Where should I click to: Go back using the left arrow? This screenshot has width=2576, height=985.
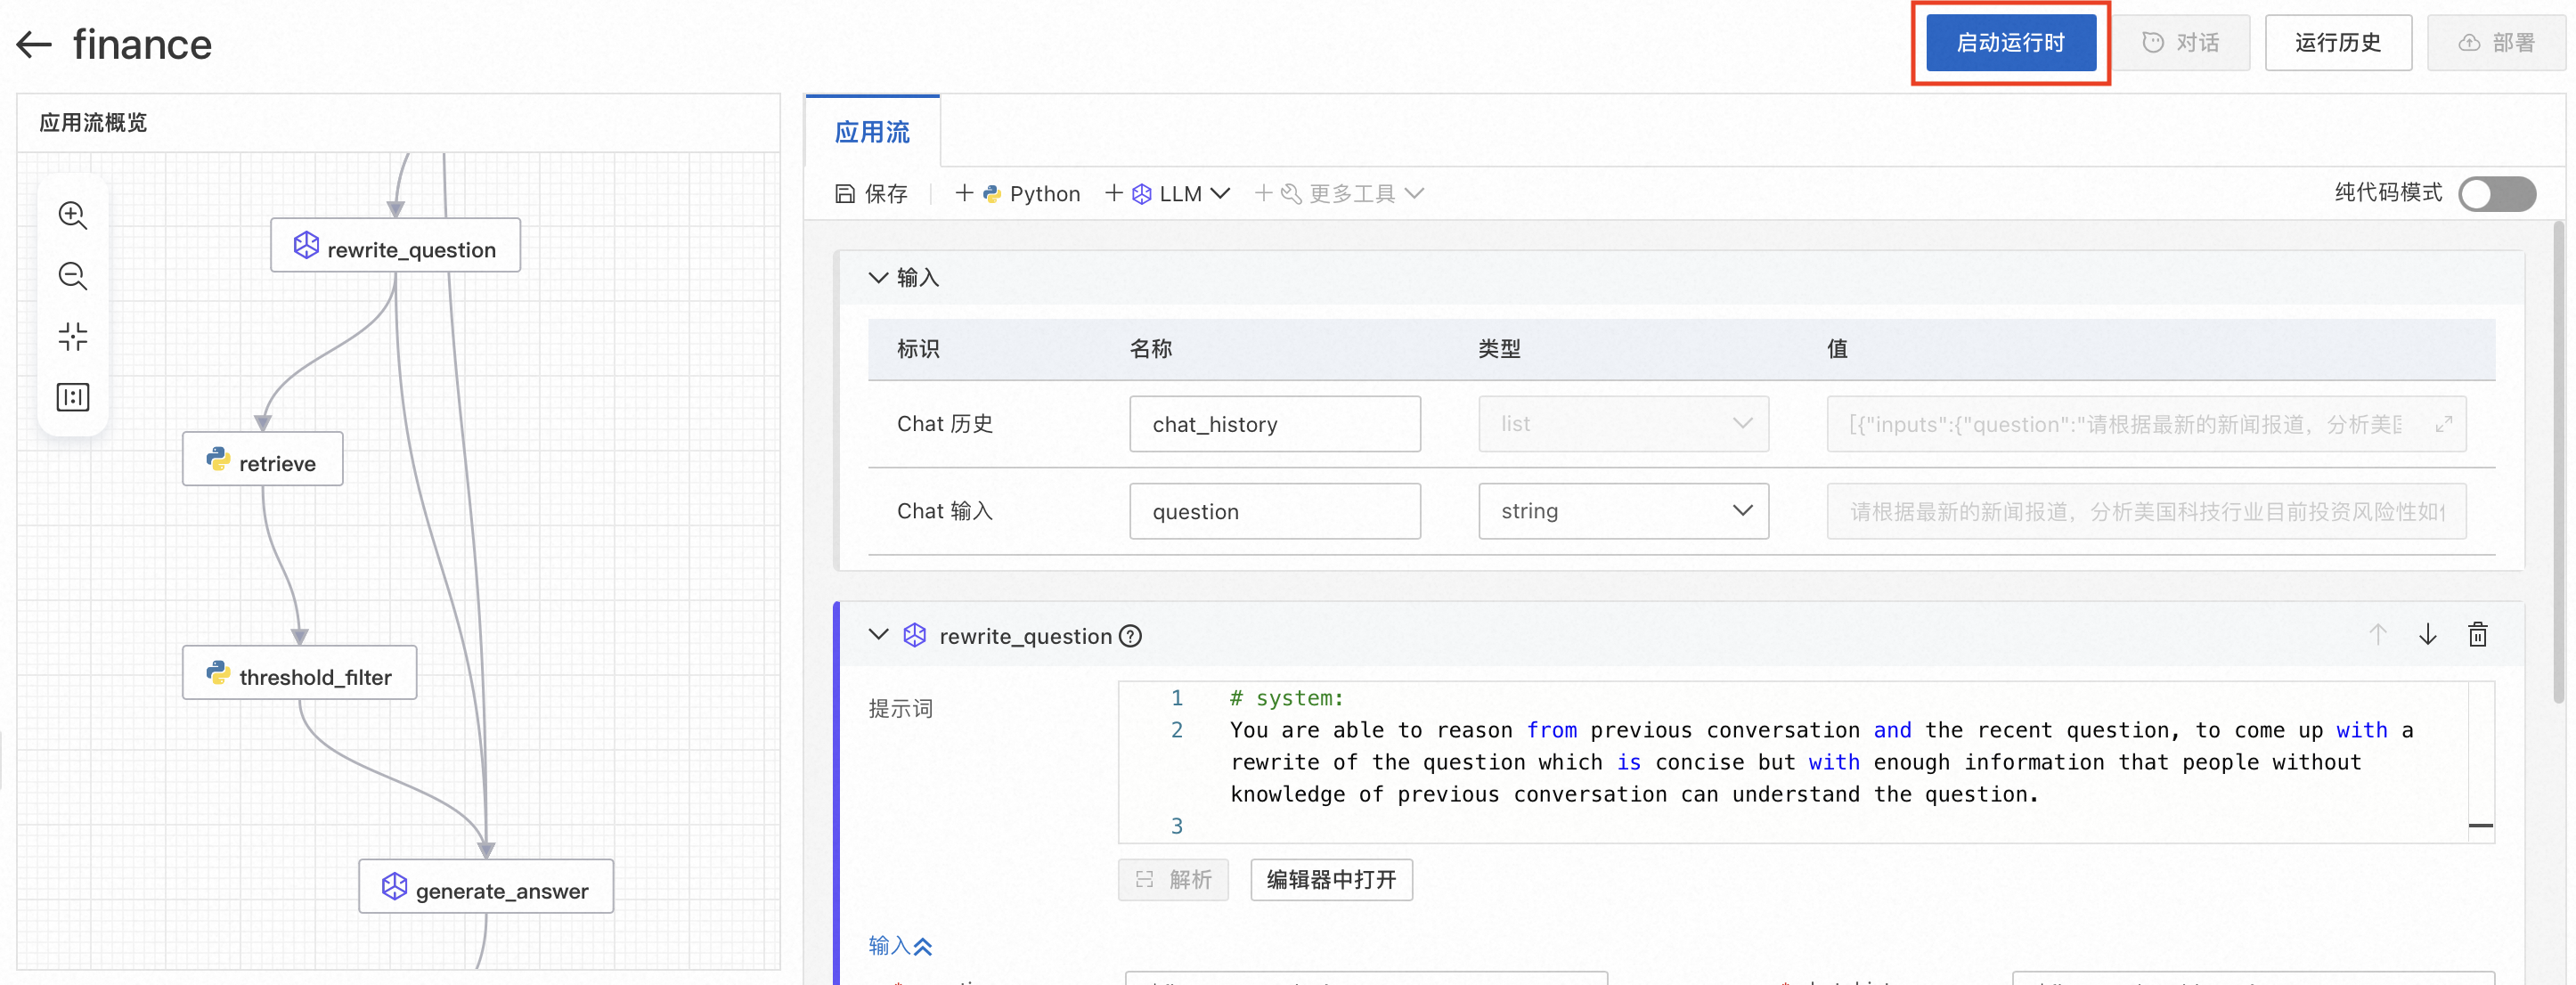click(34, 44)
